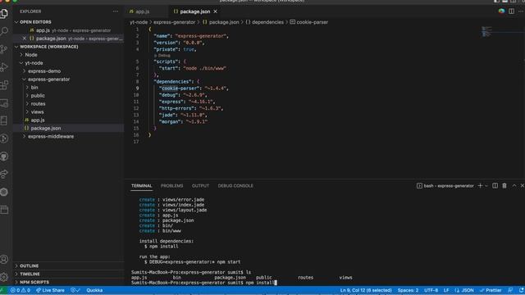Add a new terminal with plus icon
The image size is (525, 295).
pos(480,186)
